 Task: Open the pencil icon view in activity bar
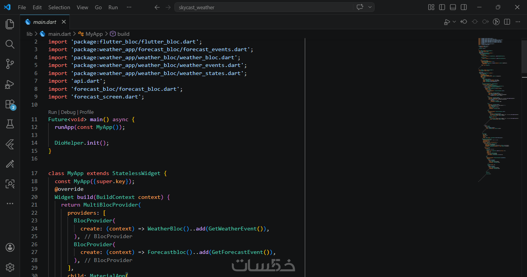10,164
